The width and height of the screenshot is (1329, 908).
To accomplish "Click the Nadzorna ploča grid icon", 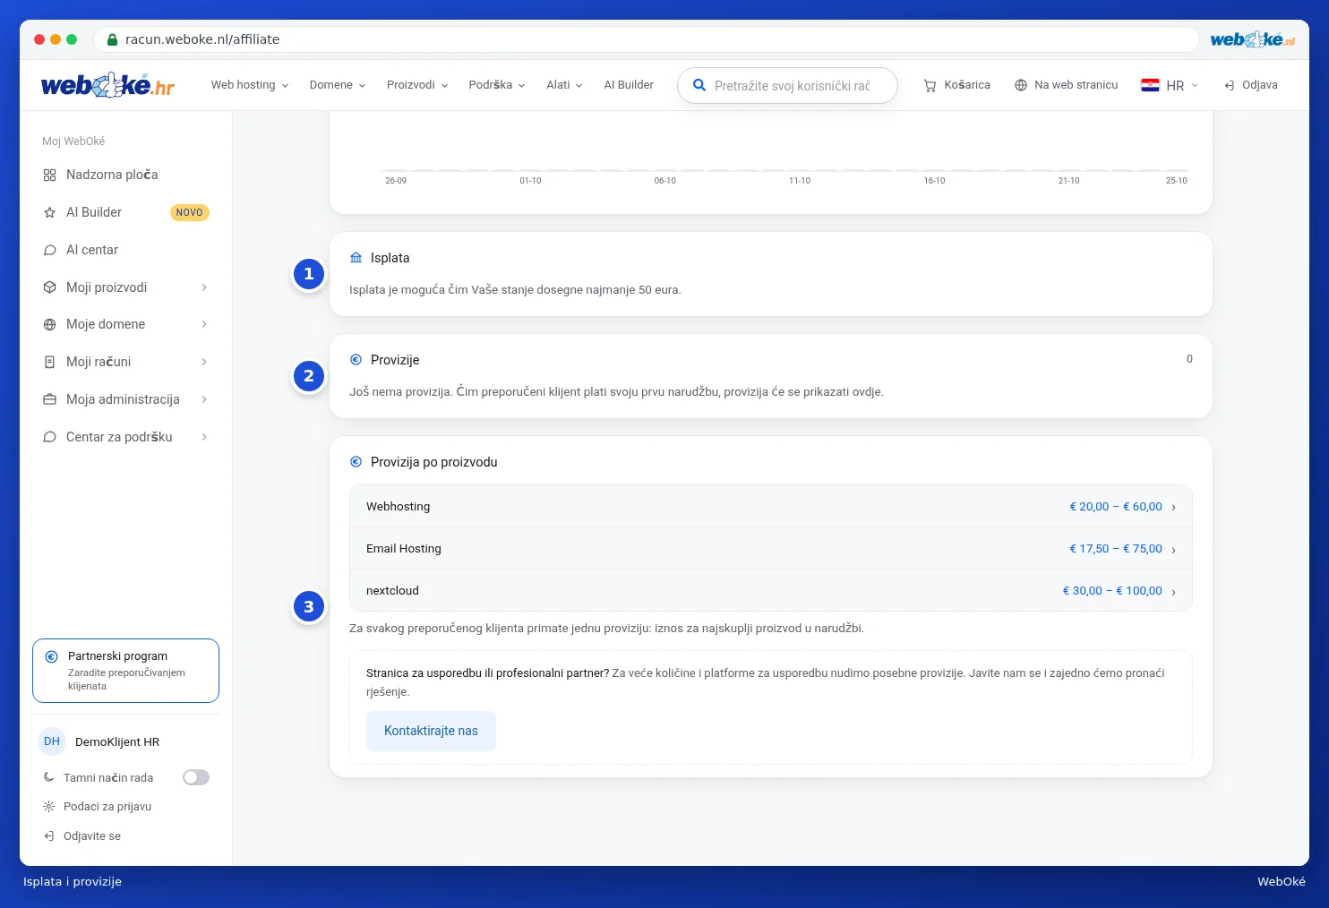I will (49, 176).
